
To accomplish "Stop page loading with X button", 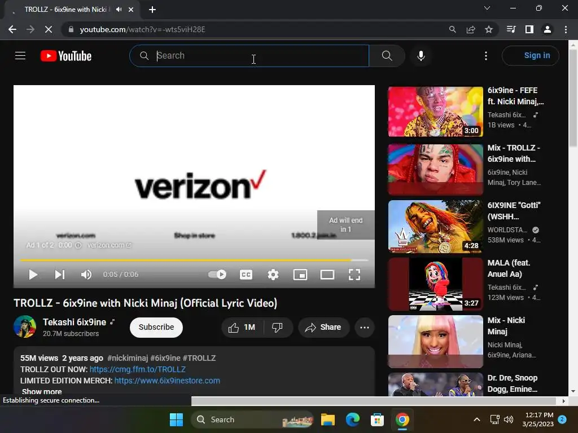I will click(x=49, y=29).
